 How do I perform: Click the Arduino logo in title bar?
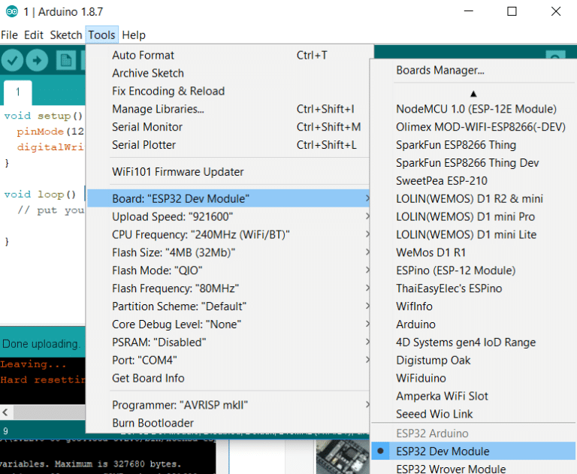[x=12, y=11]
